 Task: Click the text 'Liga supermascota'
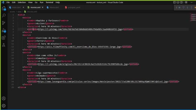(47, 73)
